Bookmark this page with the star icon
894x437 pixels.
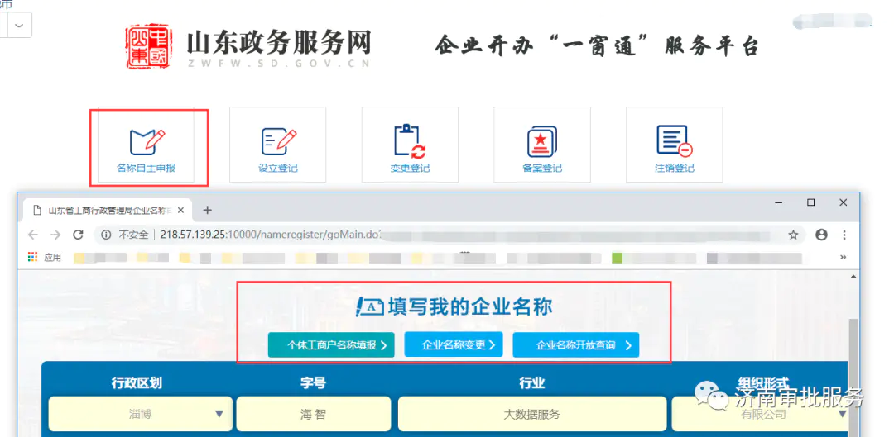pos(793,235)
